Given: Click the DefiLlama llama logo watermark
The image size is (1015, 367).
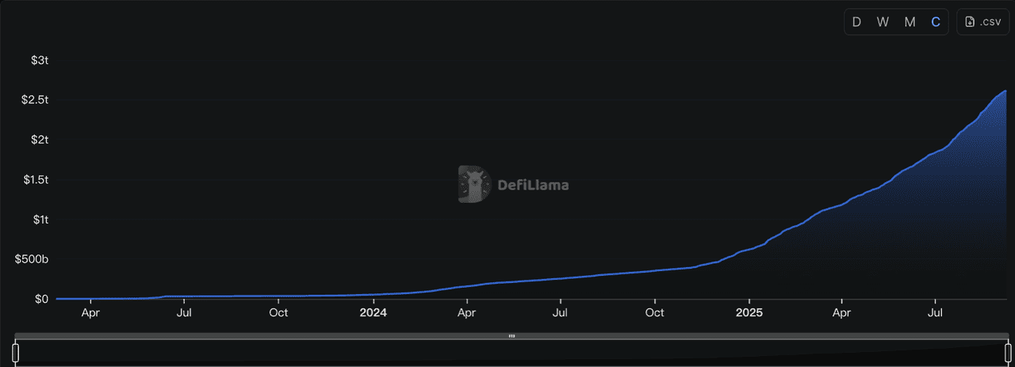Looking at the screenshot, I should tap(474, 185).
